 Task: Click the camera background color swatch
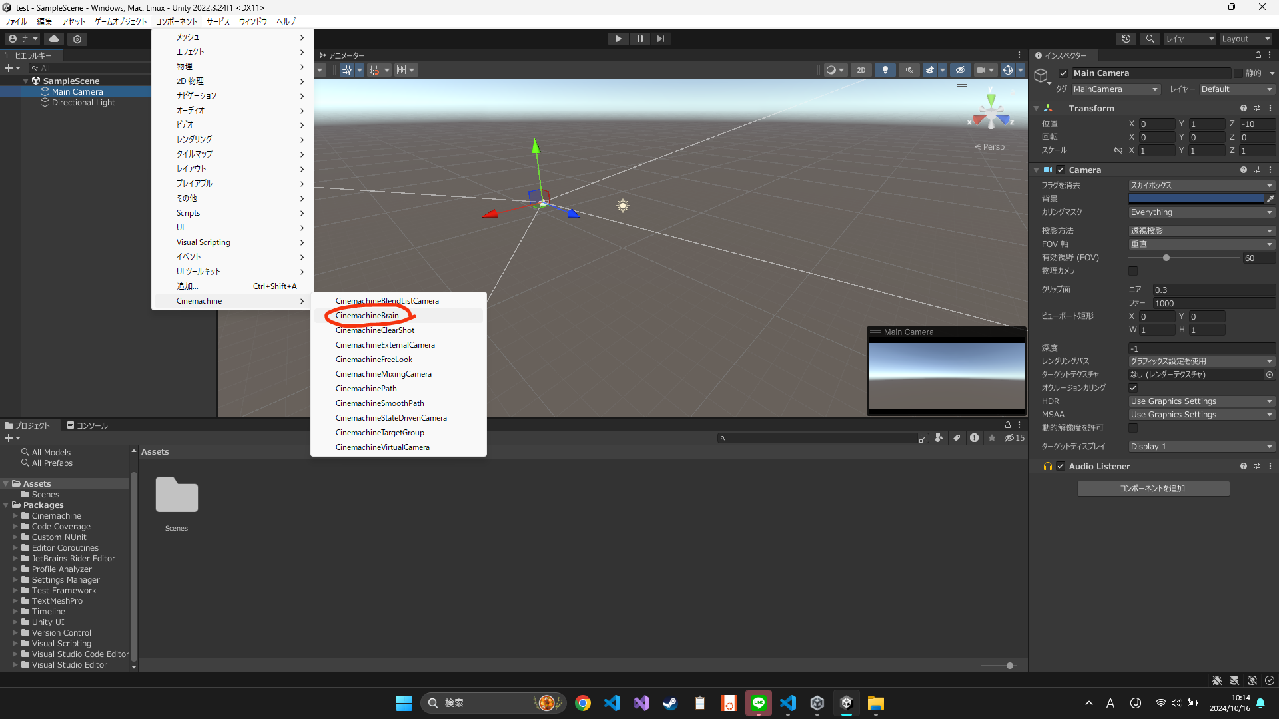pos(1196,199)
